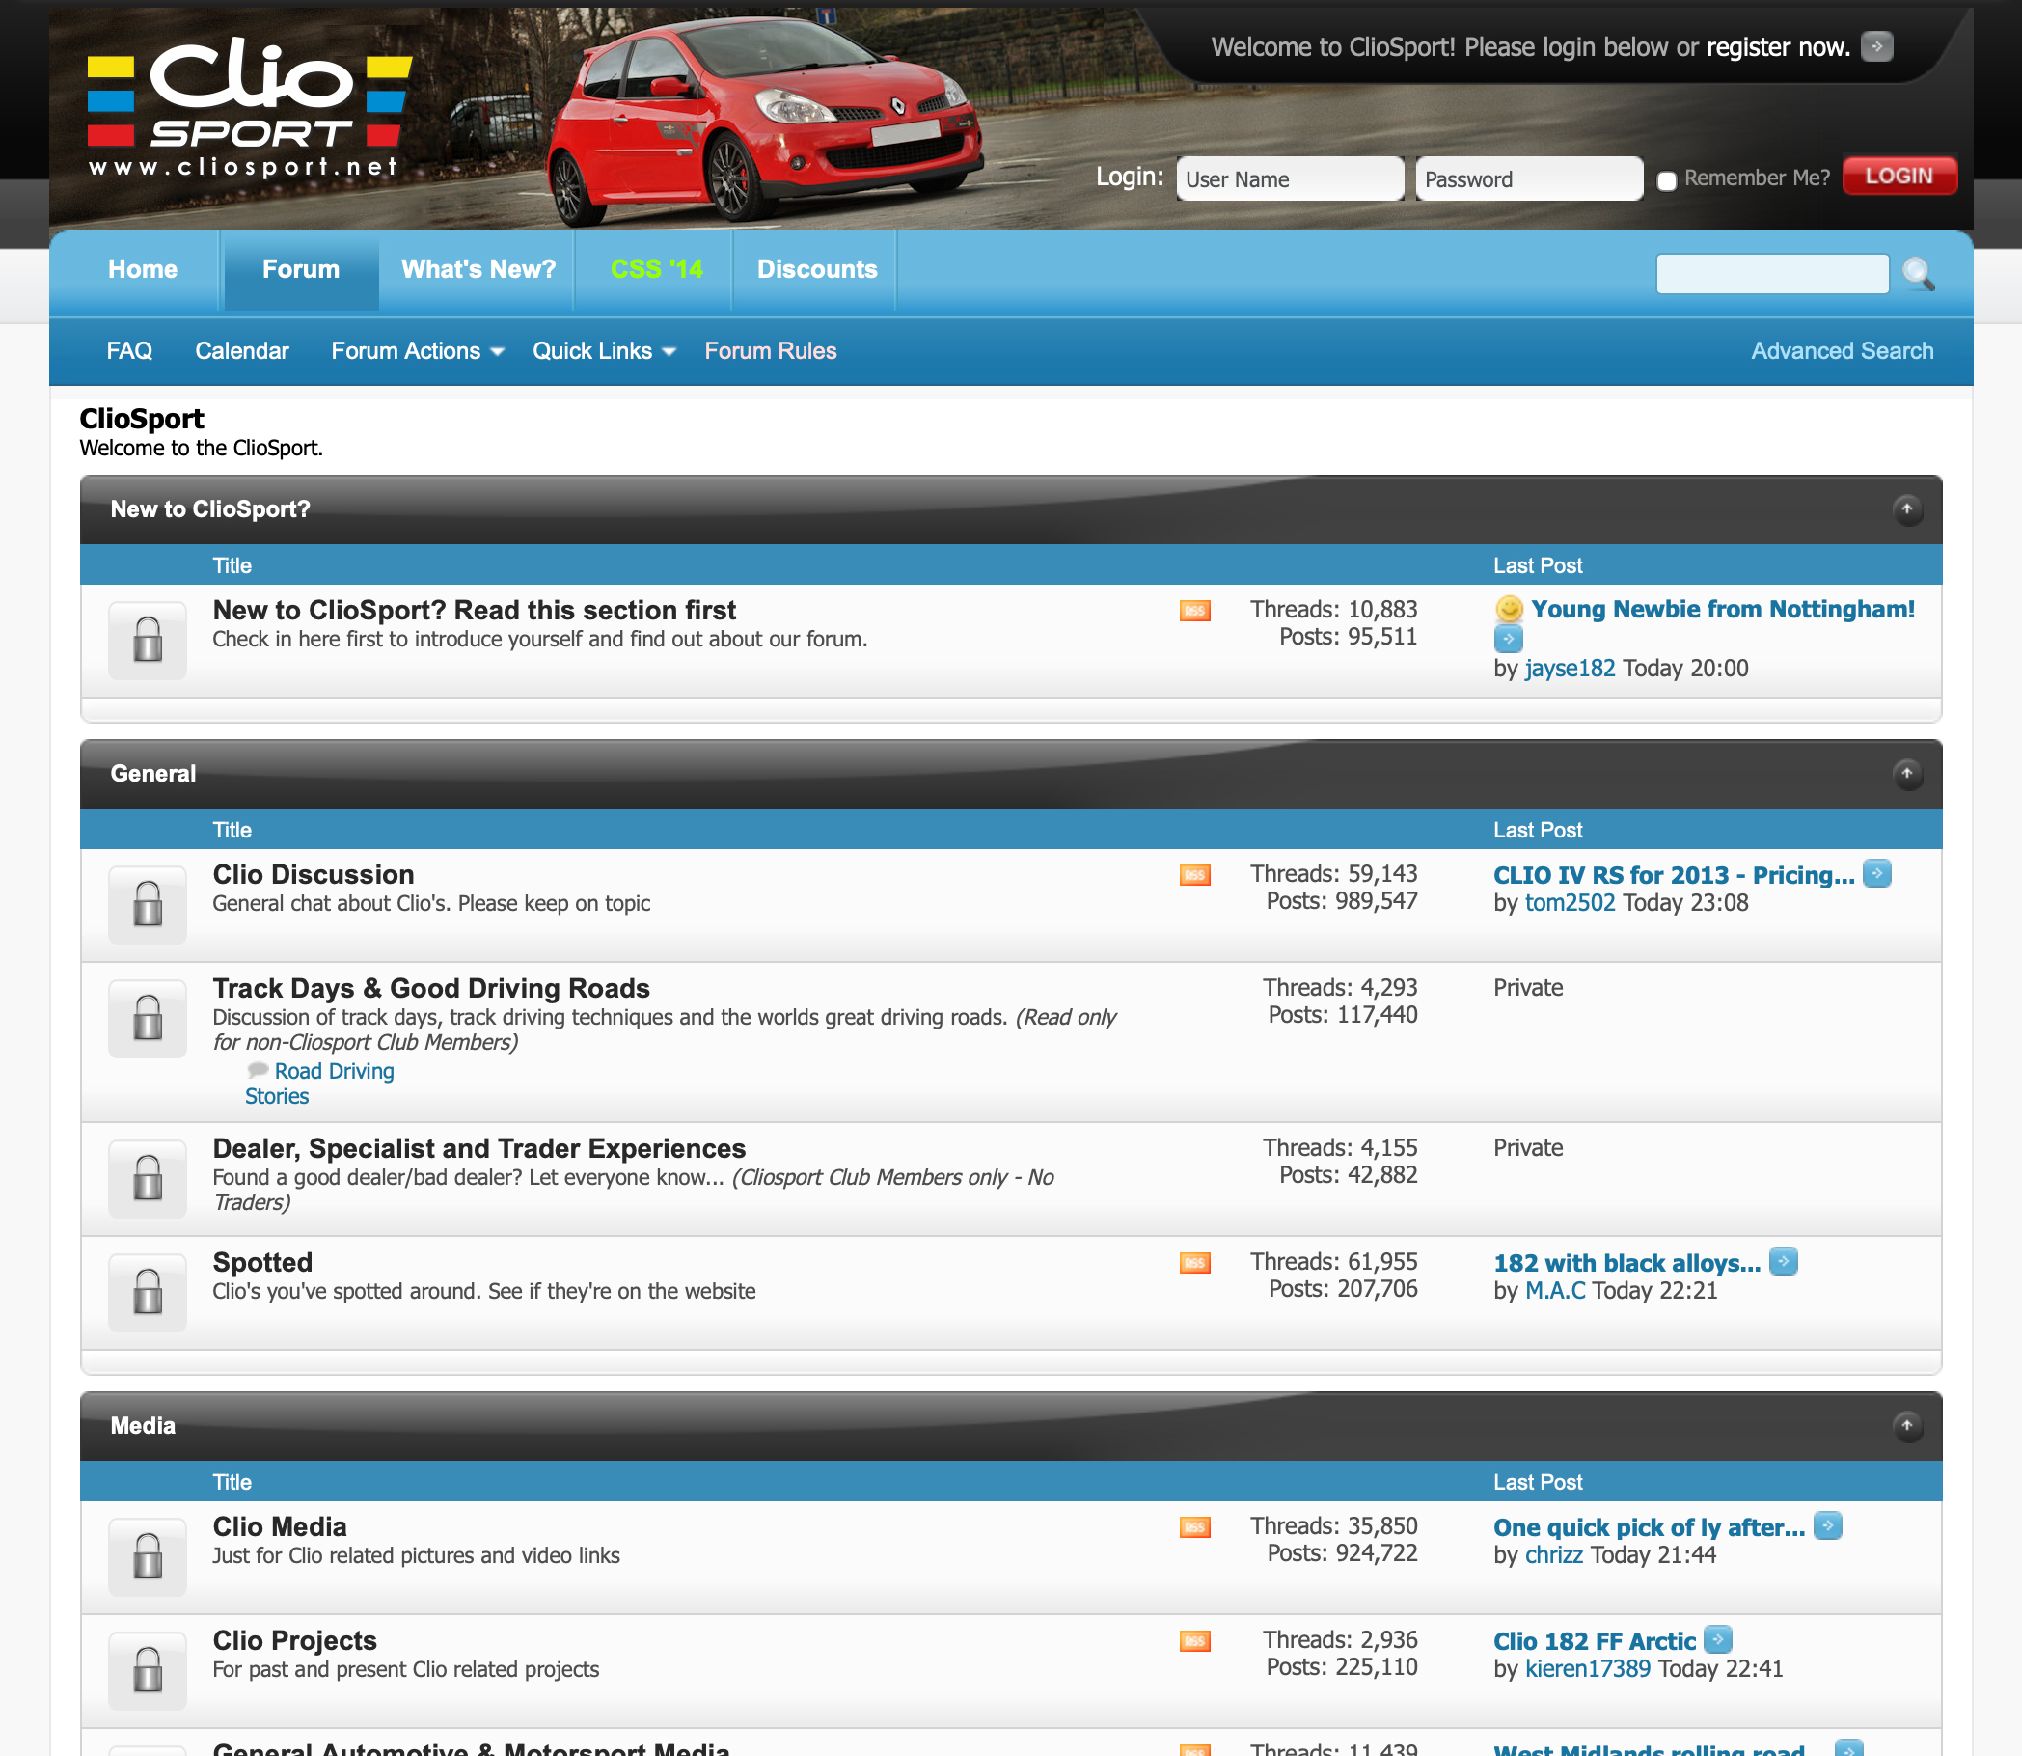
Task: Open the Forum Actions dropdown
Action: pos(417,351)
